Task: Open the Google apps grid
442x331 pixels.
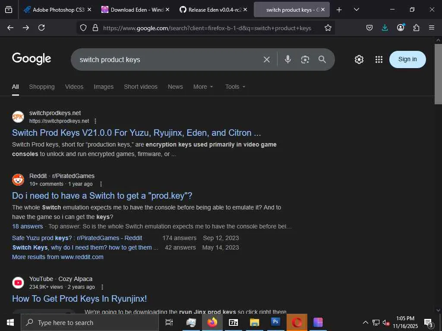Action: [x=379, y=59]
